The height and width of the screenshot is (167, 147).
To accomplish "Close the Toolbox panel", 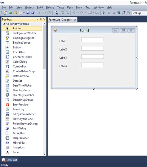I will (44, 19).
